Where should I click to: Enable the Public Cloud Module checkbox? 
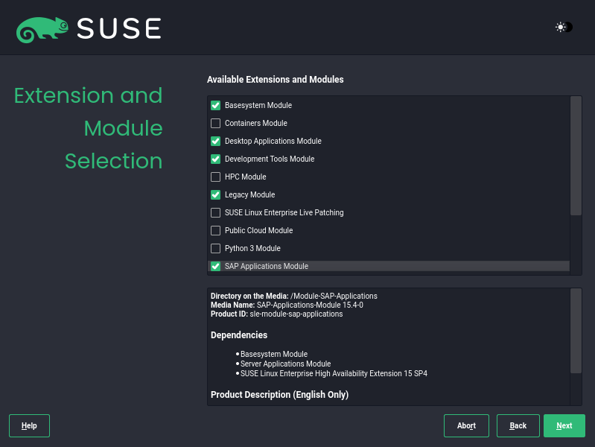click(215, 230)
